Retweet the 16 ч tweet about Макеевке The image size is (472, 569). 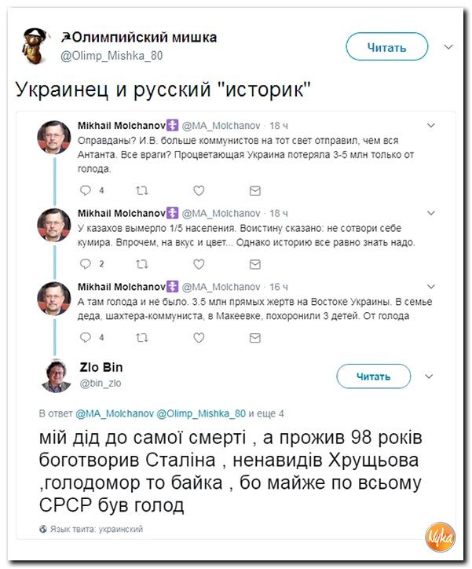(141, 338)
